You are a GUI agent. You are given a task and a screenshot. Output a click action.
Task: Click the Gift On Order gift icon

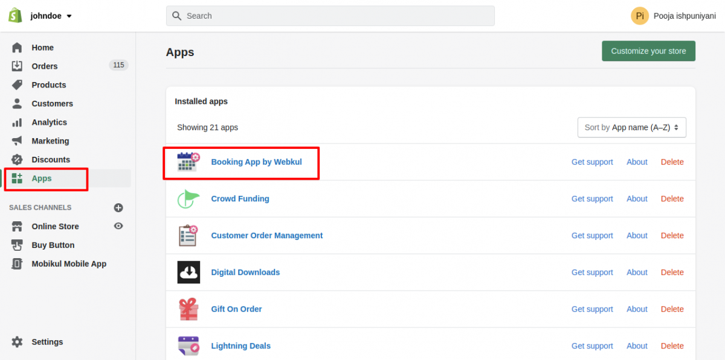click(188, 309)
